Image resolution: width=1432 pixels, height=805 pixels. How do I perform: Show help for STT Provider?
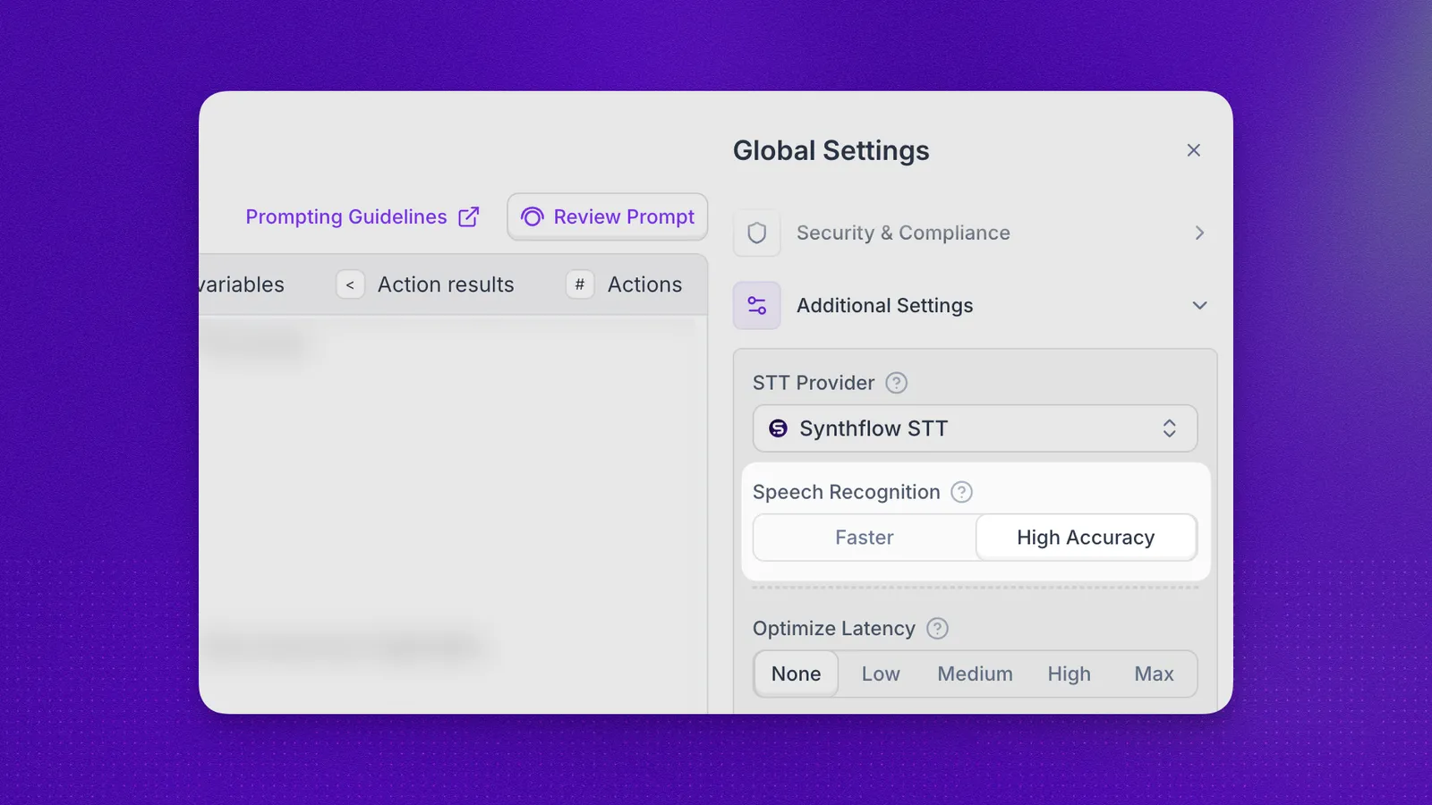896,383
